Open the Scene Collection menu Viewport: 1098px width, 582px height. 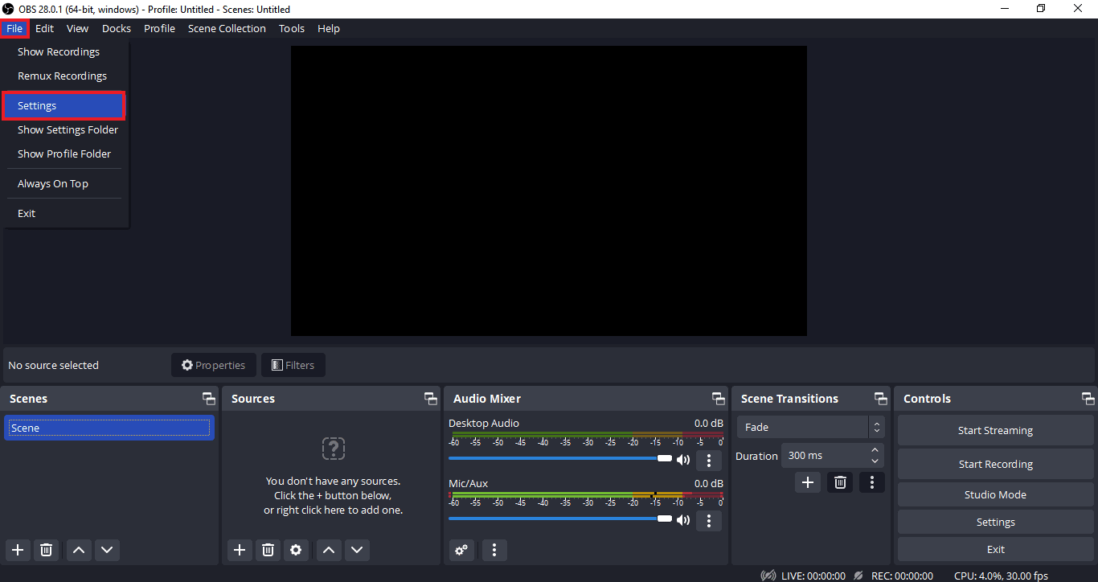[227, 28]
